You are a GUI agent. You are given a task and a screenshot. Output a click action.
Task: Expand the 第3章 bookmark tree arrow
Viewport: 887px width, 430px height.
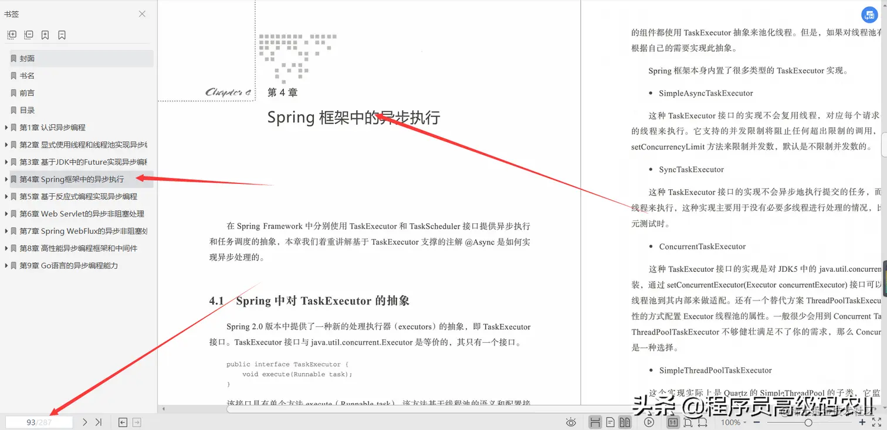coord(6,162)
